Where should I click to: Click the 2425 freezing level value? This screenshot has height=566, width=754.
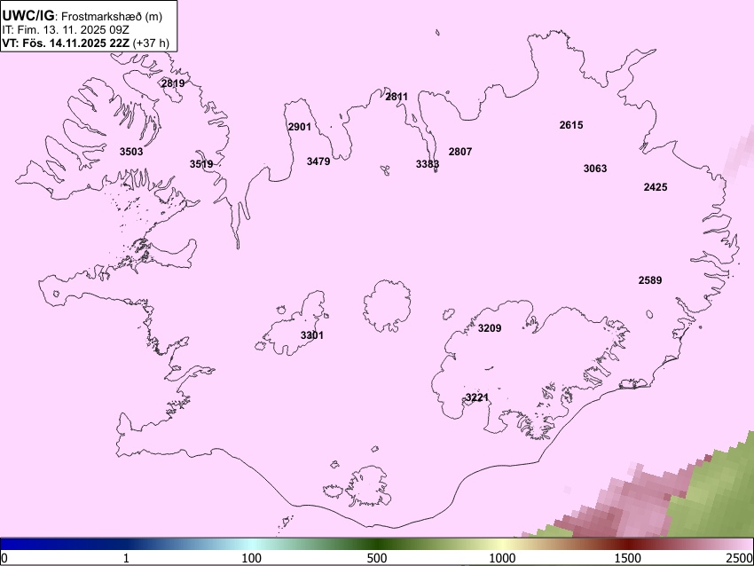click(656, 187)
